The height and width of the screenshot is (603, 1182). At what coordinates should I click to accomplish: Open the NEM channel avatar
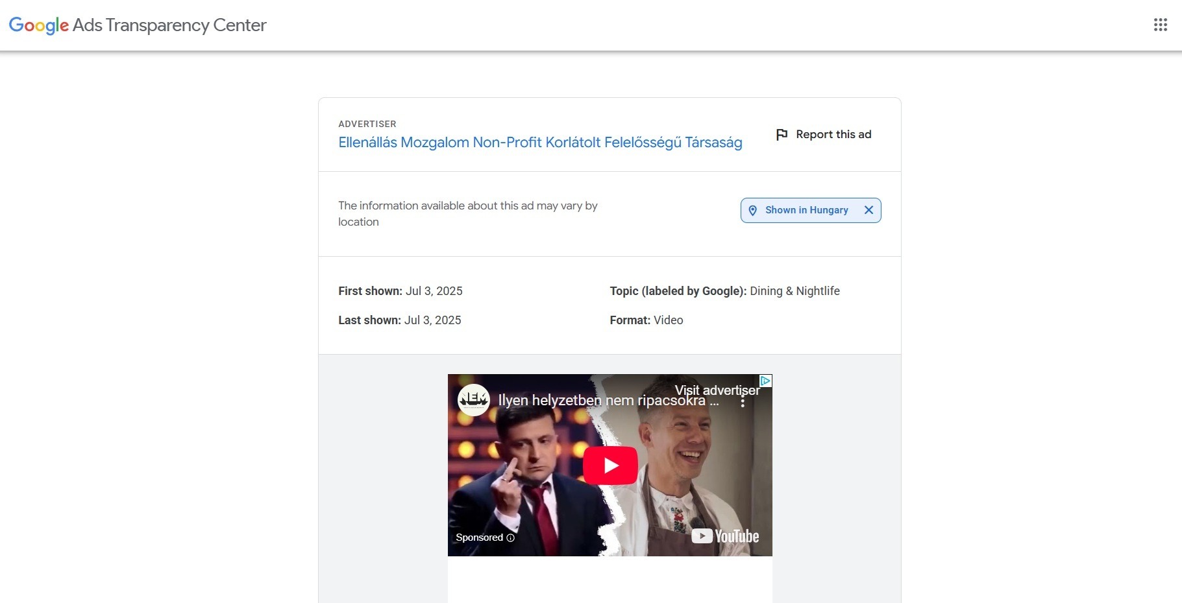[x=474, y=399]
